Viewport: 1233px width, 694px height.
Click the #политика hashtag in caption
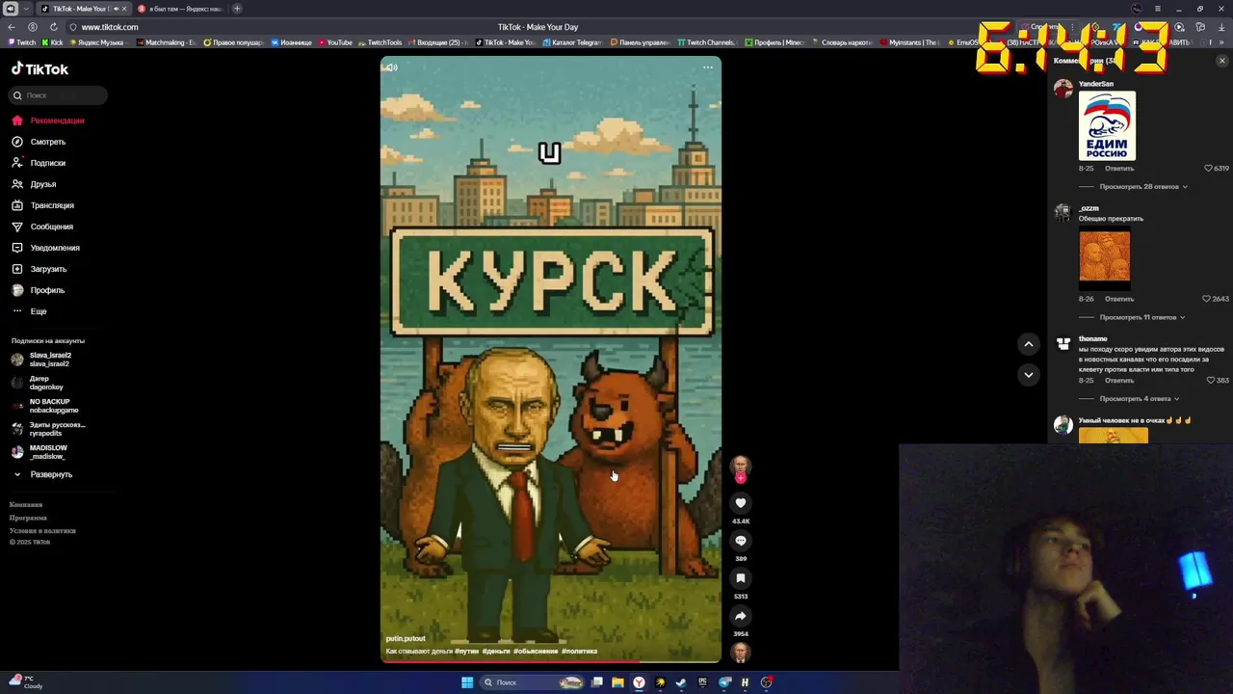(x=580, y=652)
